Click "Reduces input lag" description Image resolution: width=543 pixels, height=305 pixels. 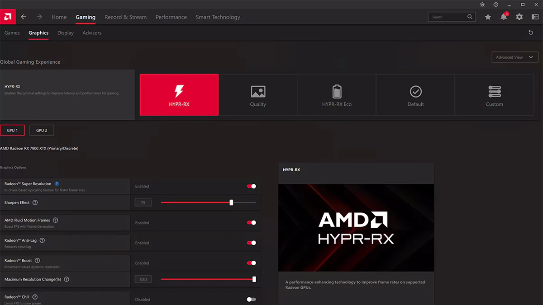[18, 247]
